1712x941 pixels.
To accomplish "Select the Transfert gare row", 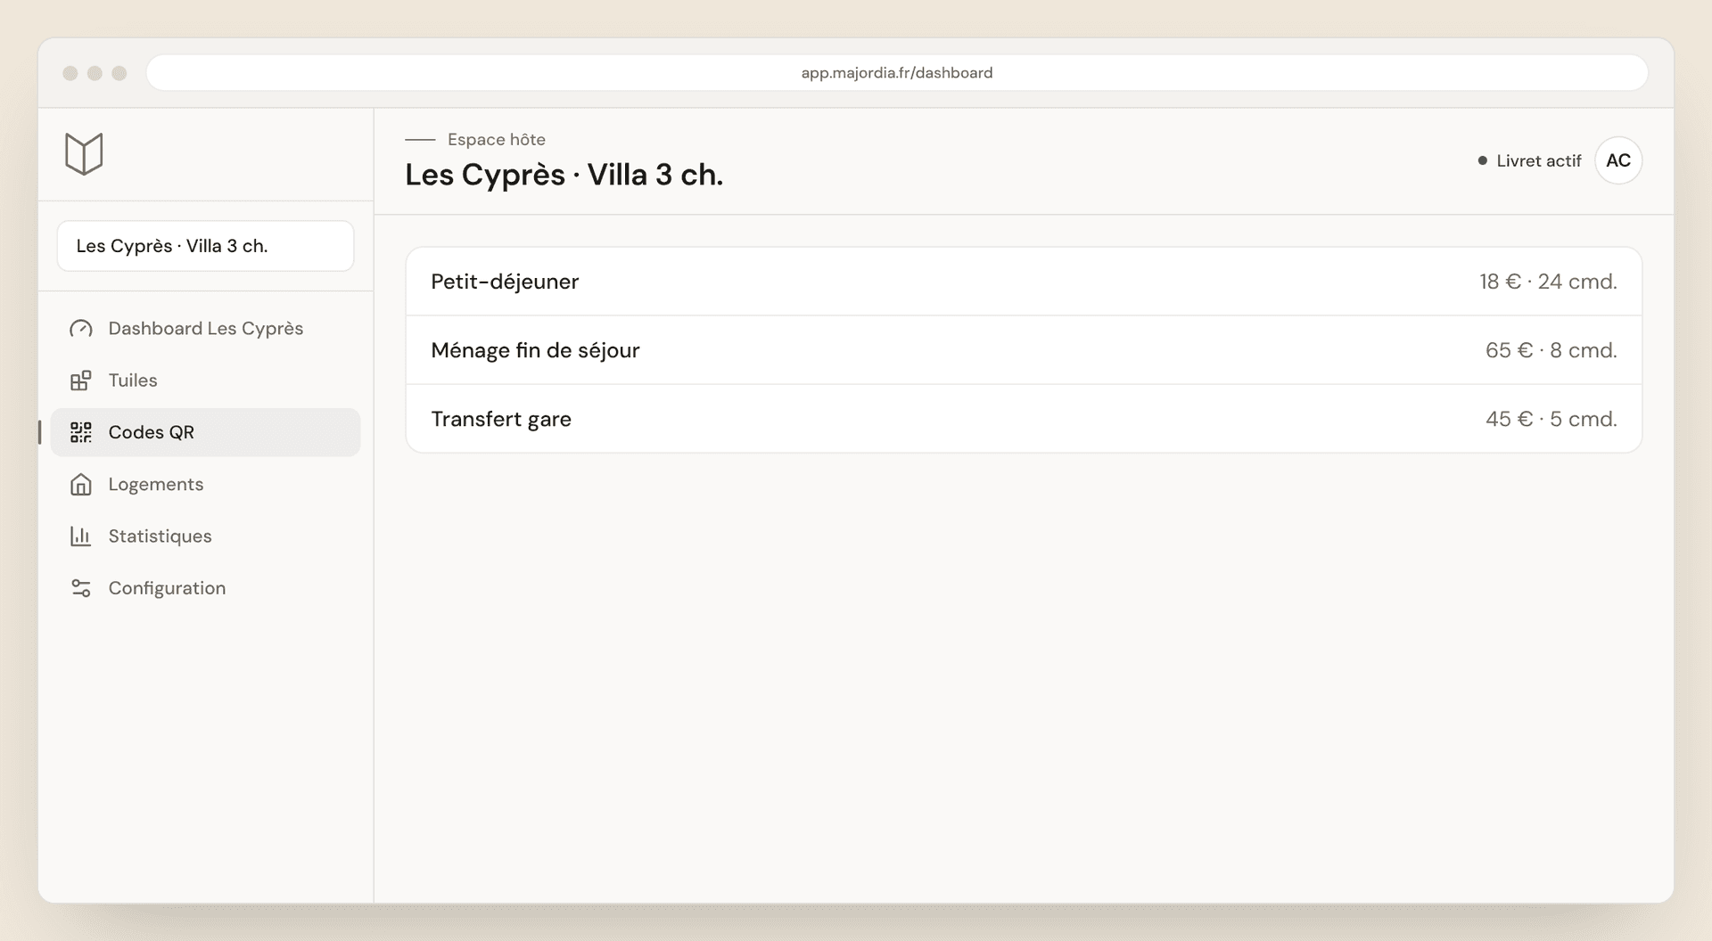I will click(x=1024, y=419).
